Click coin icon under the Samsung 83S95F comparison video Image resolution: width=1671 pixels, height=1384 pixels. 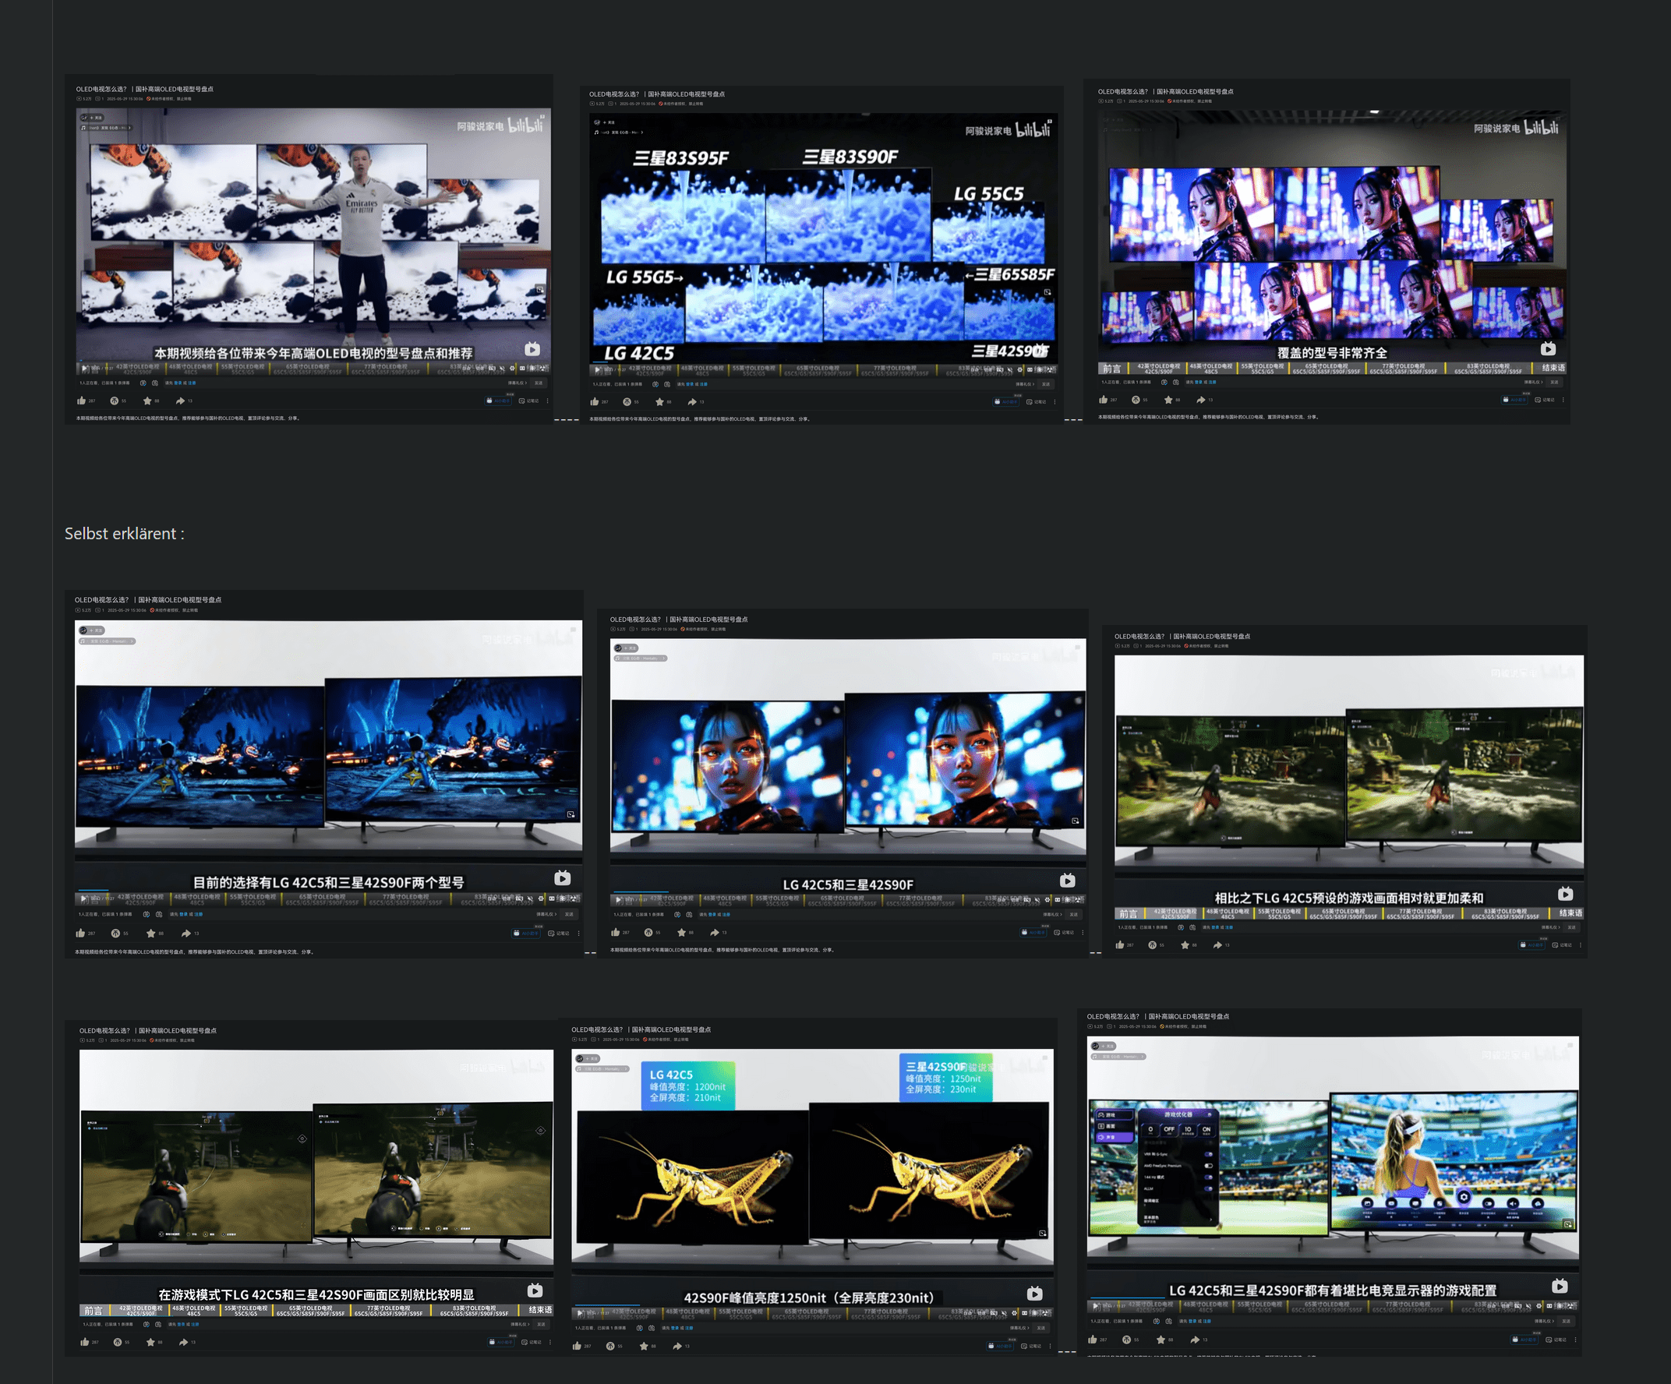point(627,402)
